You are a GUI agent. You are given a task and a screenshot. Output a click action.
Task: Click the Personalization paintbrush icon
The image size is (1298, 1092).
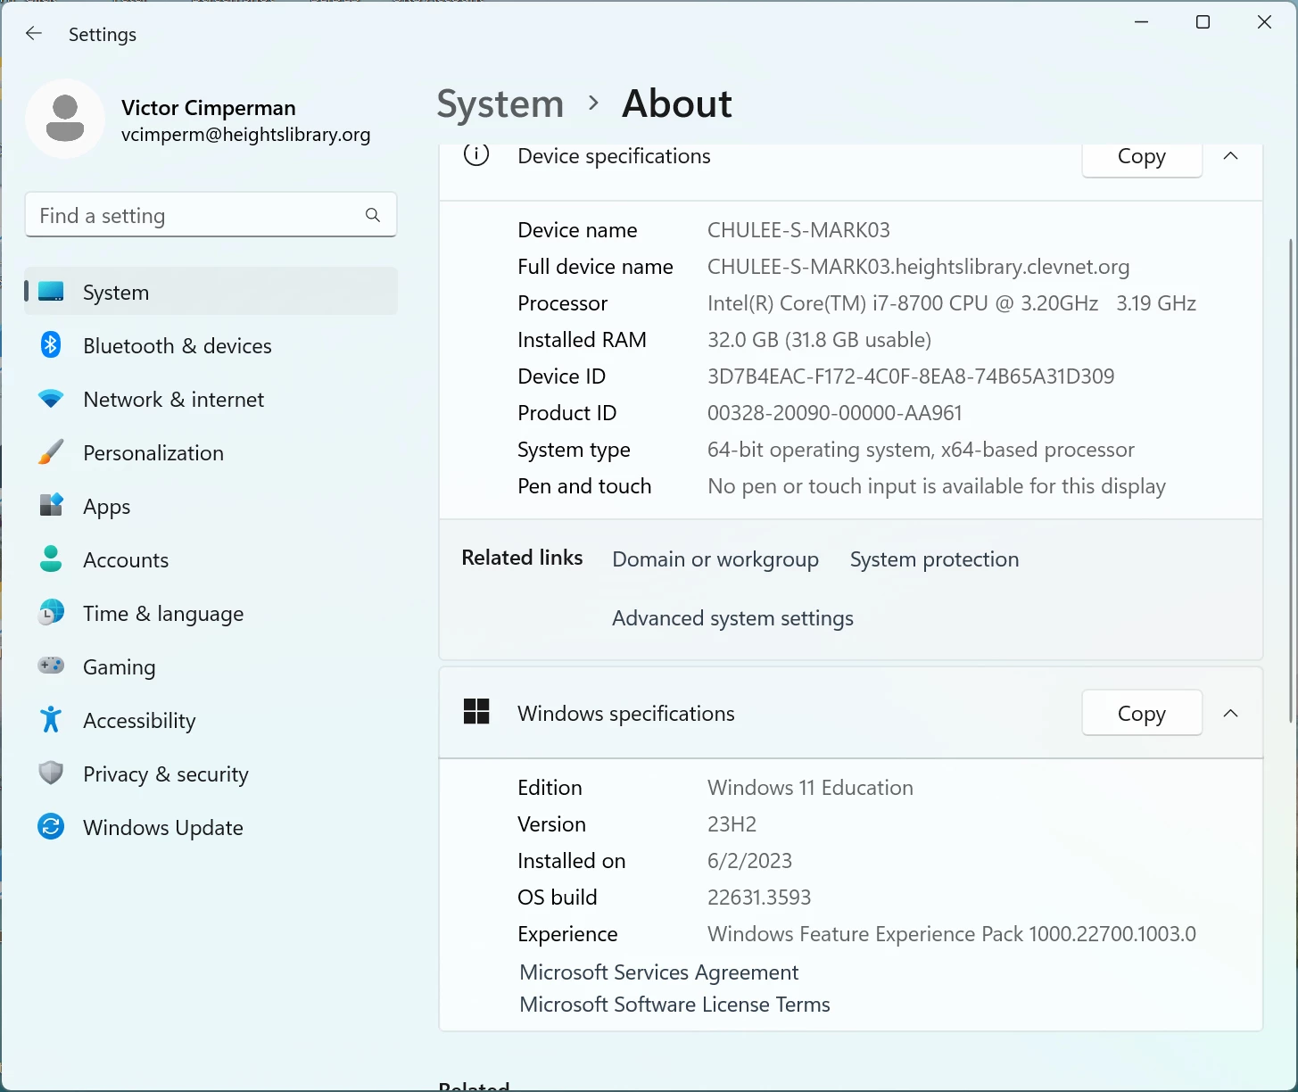[51, 452]
